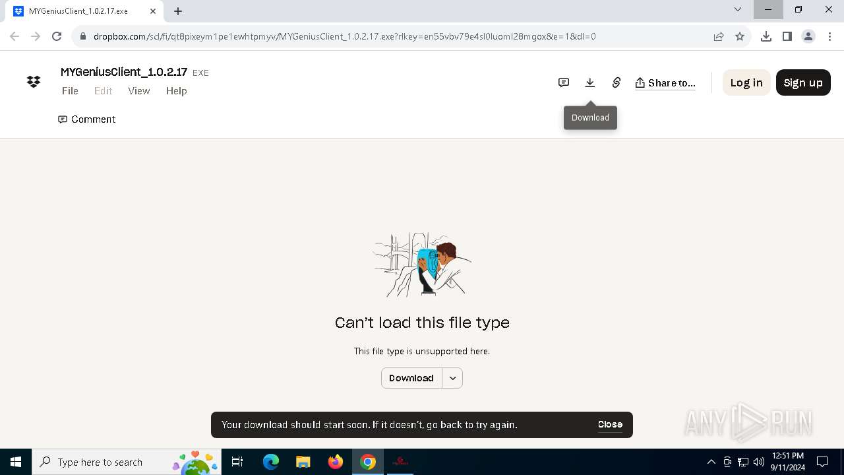Click the padlock site info icon
The image size is (844, 475).
coord(83,36)
